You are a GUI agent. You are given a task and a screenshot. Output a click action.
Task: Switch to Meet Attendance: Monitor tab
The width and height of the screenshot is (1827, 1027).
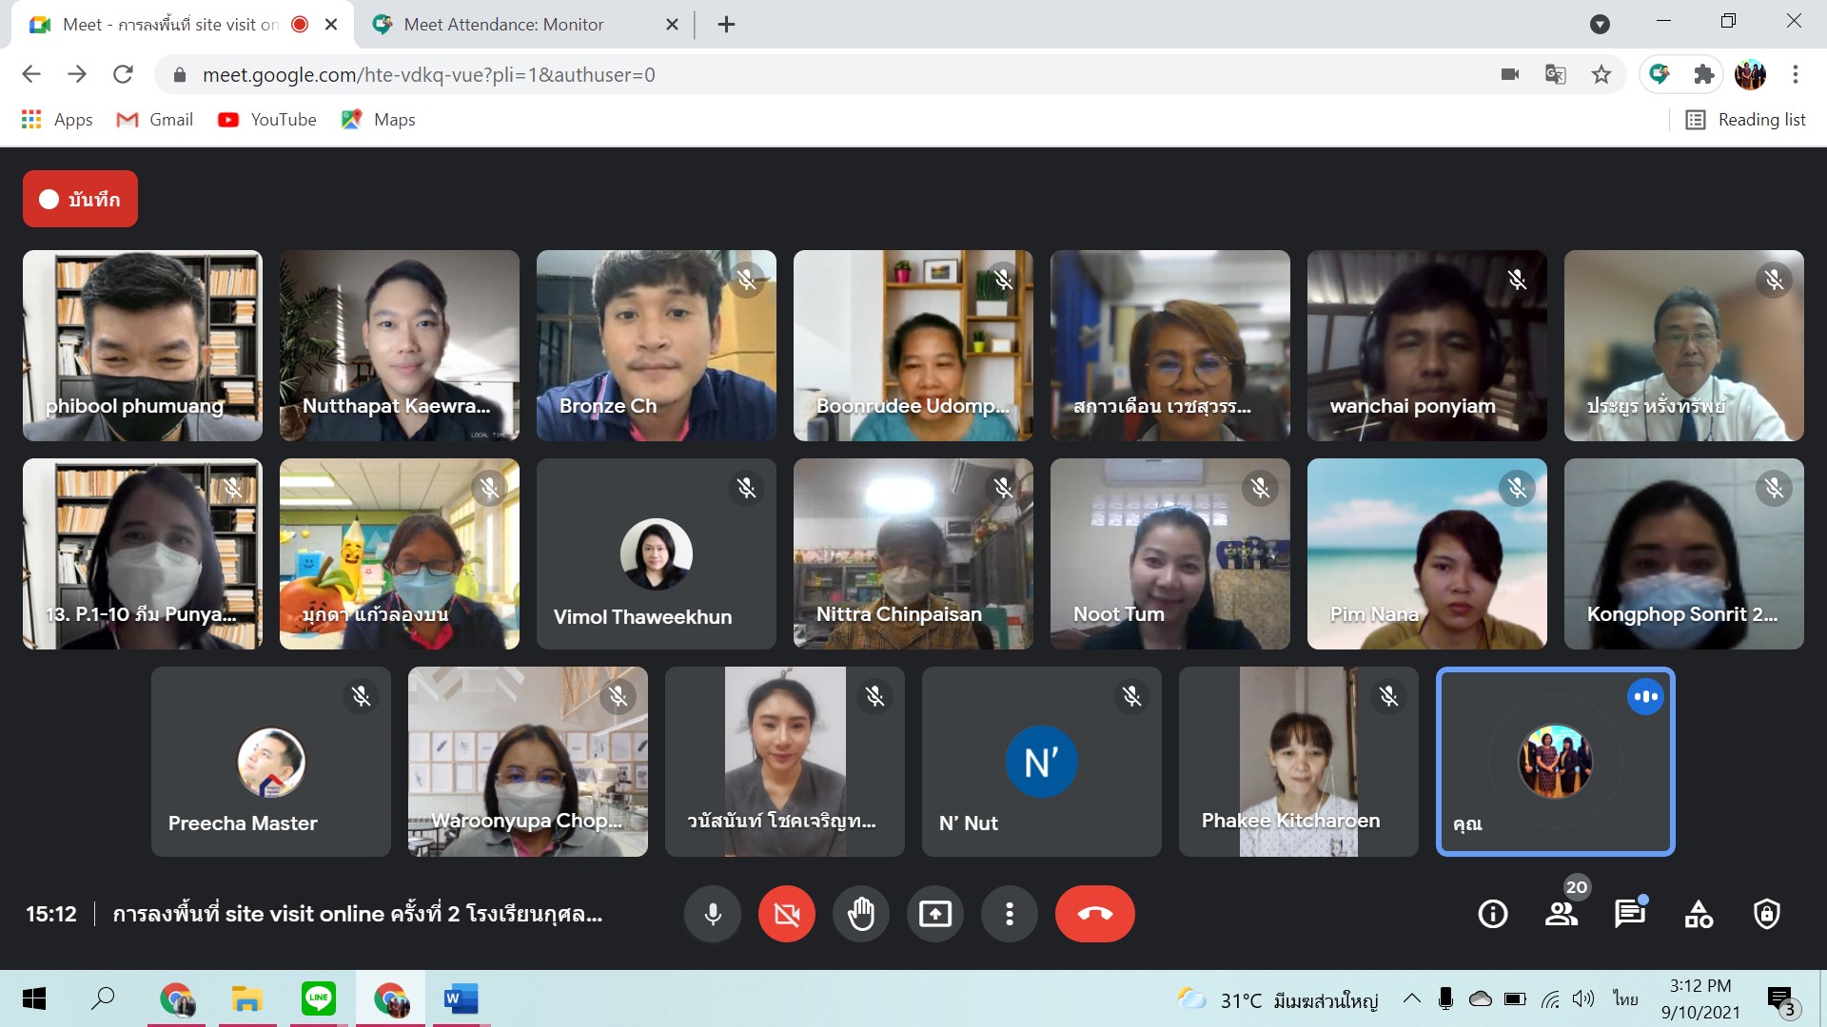504,25
